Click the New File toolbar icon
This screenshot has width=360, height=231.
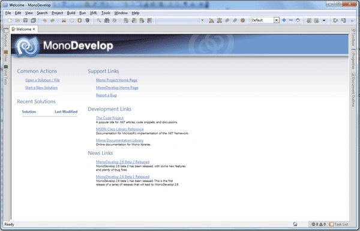coord(10,20)
